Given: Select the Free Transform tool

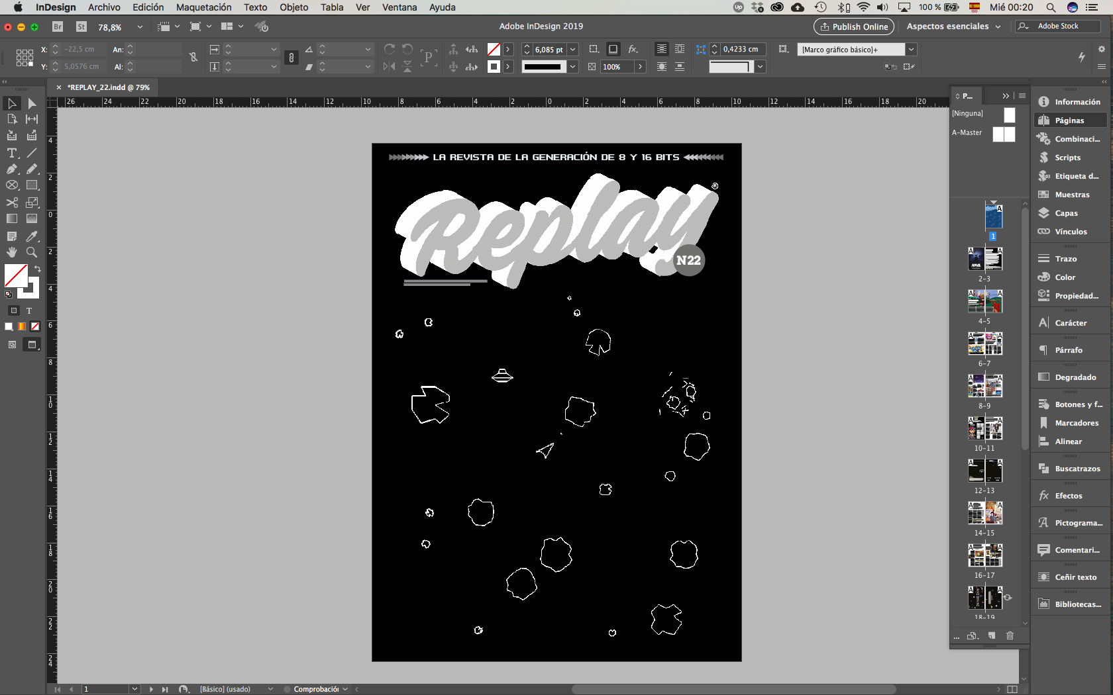Looking at the screenshot, I should (x=32, y=203).
